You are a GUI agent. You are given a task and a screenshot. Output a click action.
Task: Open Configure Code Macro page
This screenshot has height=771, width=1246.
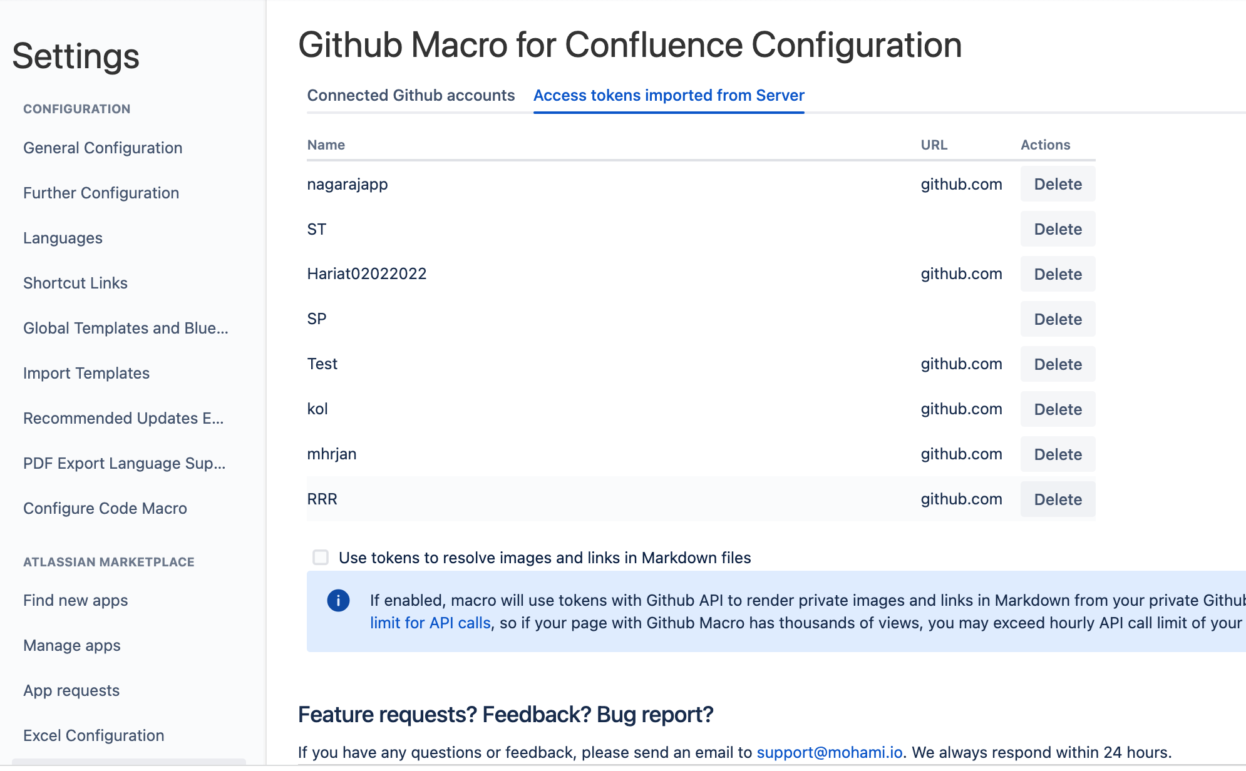click(x=105, y=508)
